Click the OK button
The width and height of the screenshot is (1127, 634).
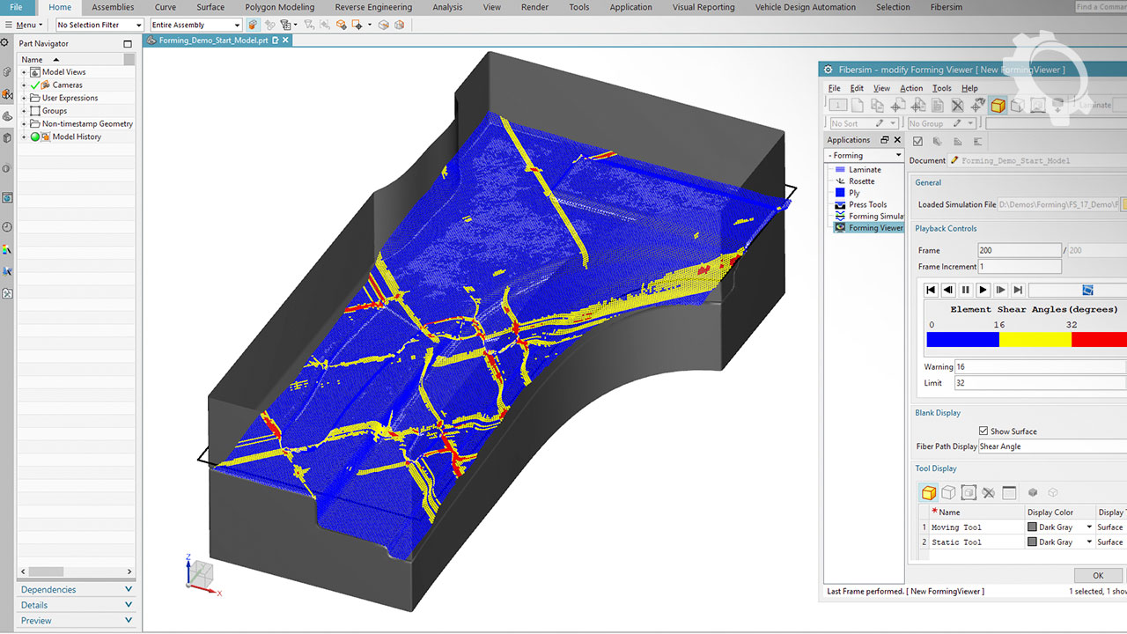click(1097, 575)
